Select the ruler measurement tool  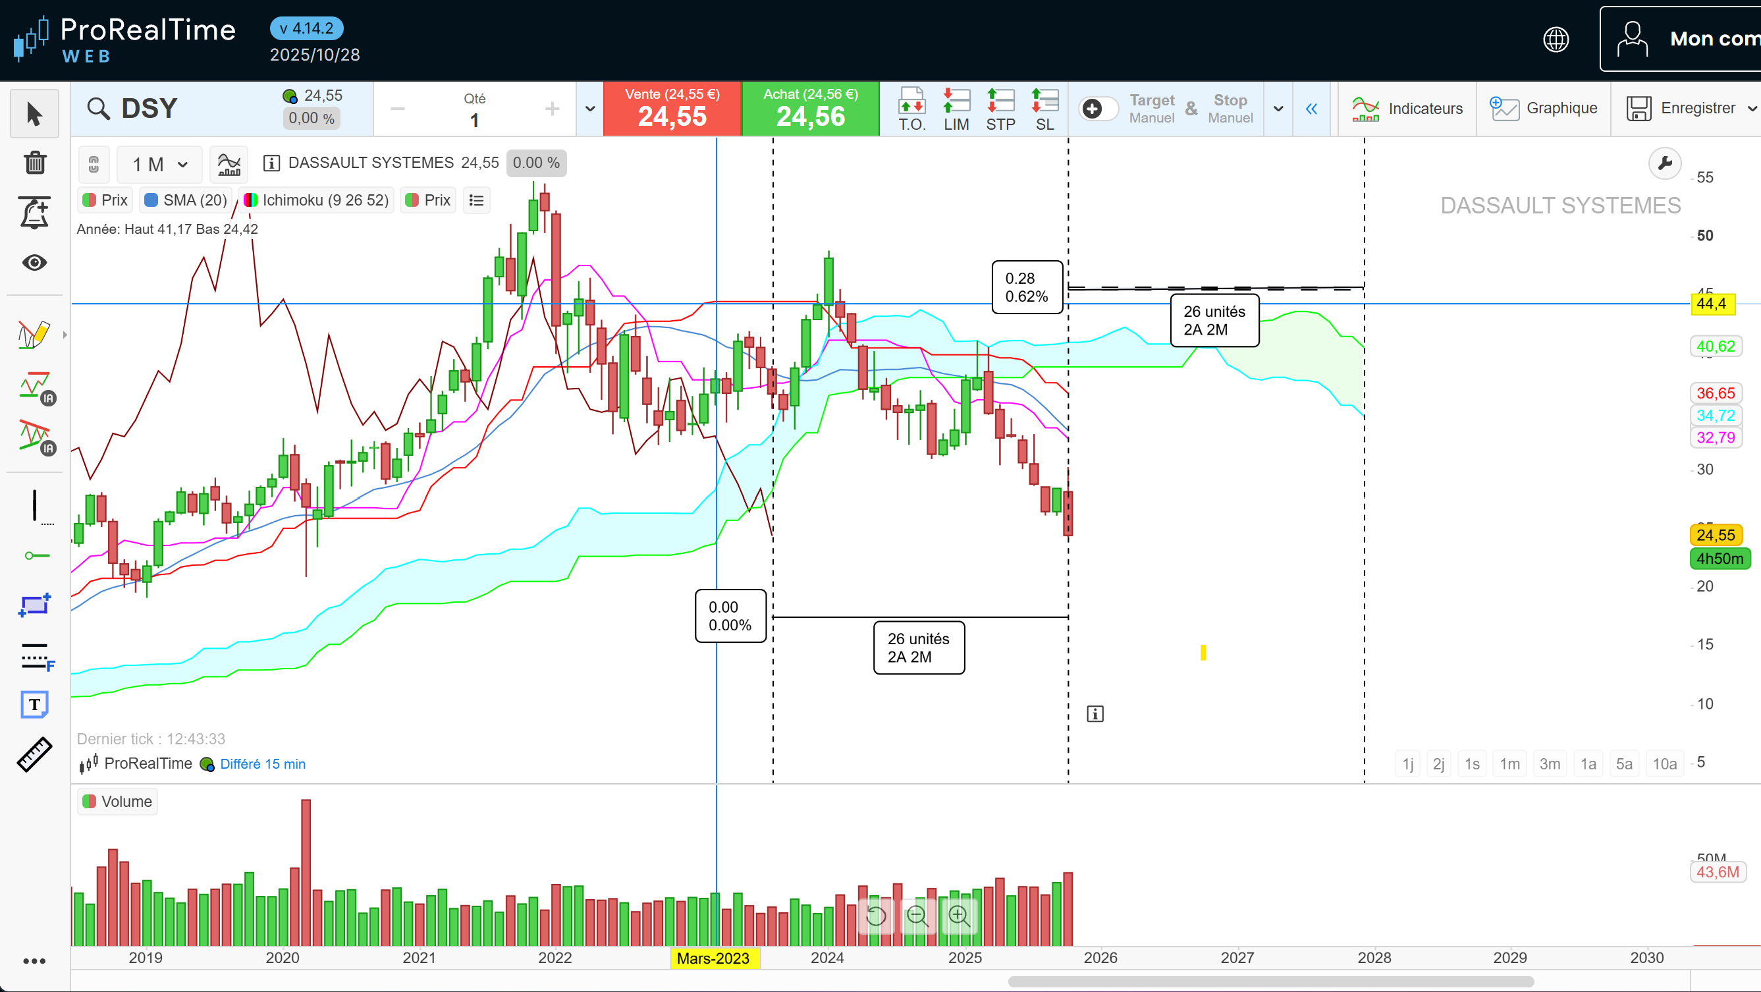[34, 755]
